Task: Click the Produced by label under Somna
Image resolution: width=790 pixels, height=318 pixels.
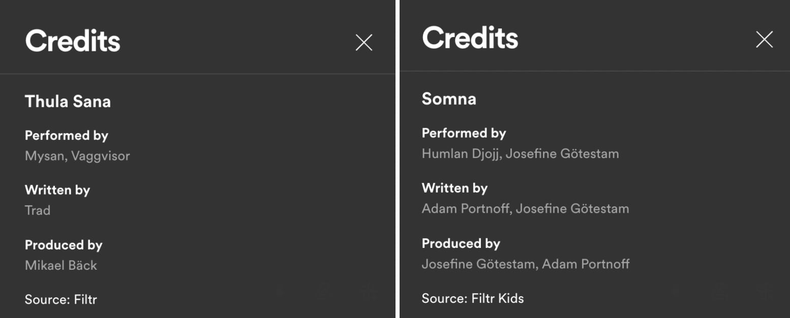Action: (461, 244)
